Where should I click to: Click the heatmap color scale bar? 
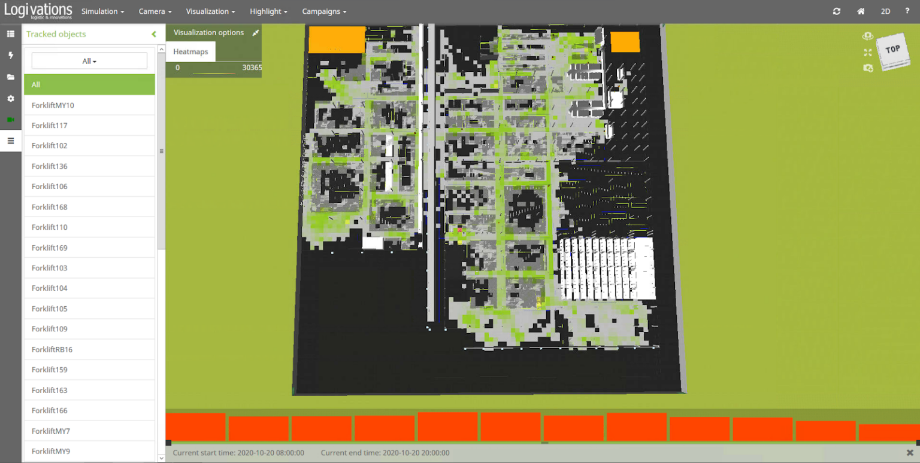tap(213, 73)
